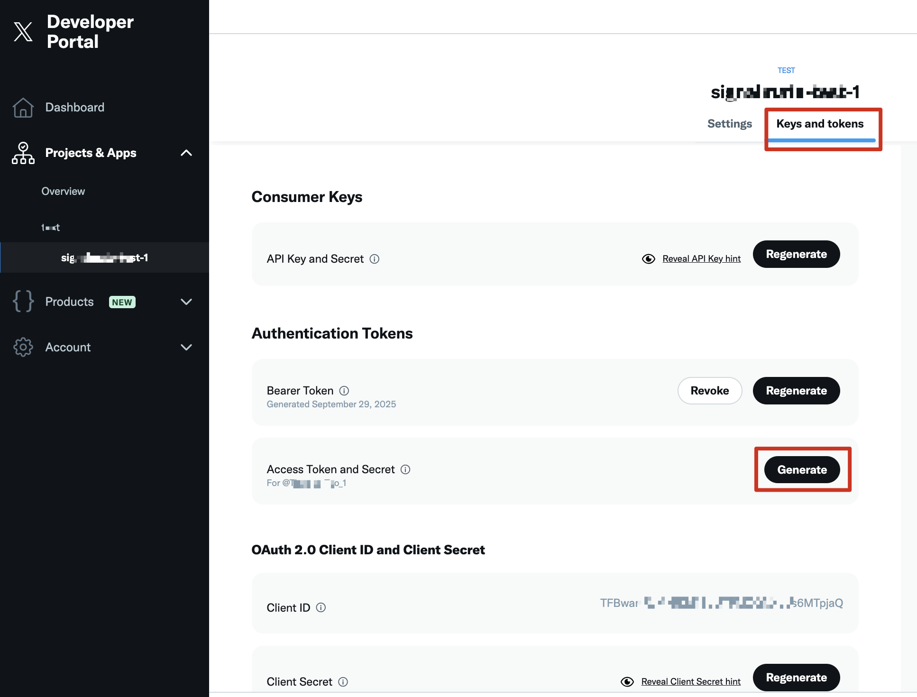Click the X logo icon
Viewport: 917px width, 697px height.
(23, 32)
